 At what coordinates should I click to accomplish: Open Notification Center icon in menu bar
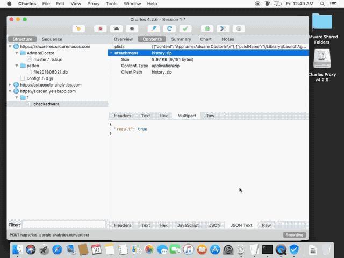tap(333, 4)
